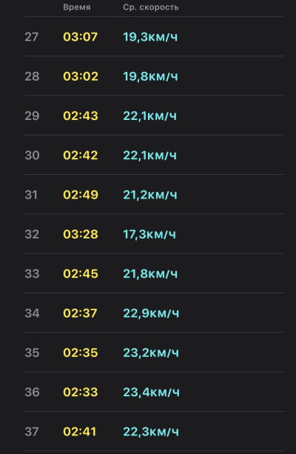This screenshot has height=454, width=296.
Task: Select the 23,2км/ч speed value
Action: [151, 353]
